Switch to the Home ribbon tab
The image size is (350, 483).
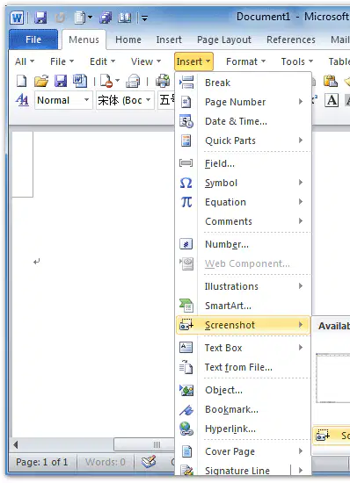(128, 40)
